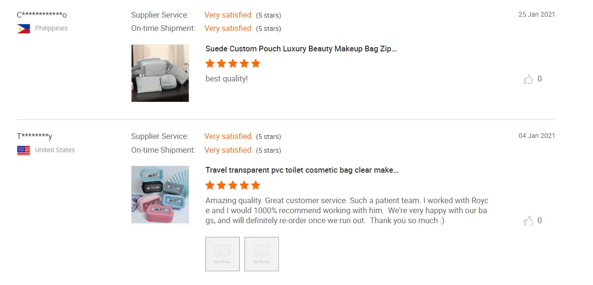
Task: Click the 04 Jan 2021 review date
Action: pyautogui.click(x=537, y=136)
